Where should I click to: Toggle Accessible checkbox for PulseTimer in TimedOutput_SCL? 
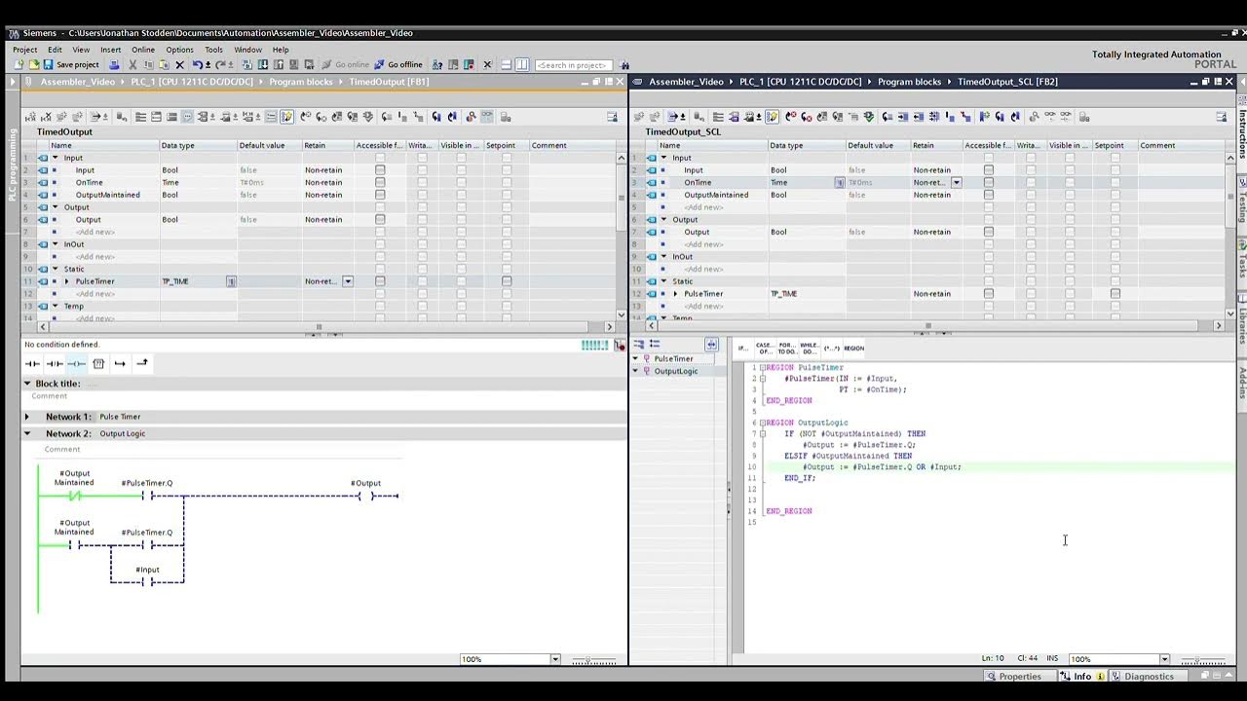[989, 293]
